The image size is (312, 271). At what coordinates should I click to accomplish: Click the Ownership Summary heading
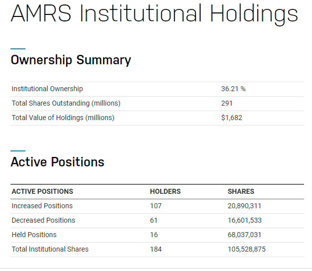(71, 60)
